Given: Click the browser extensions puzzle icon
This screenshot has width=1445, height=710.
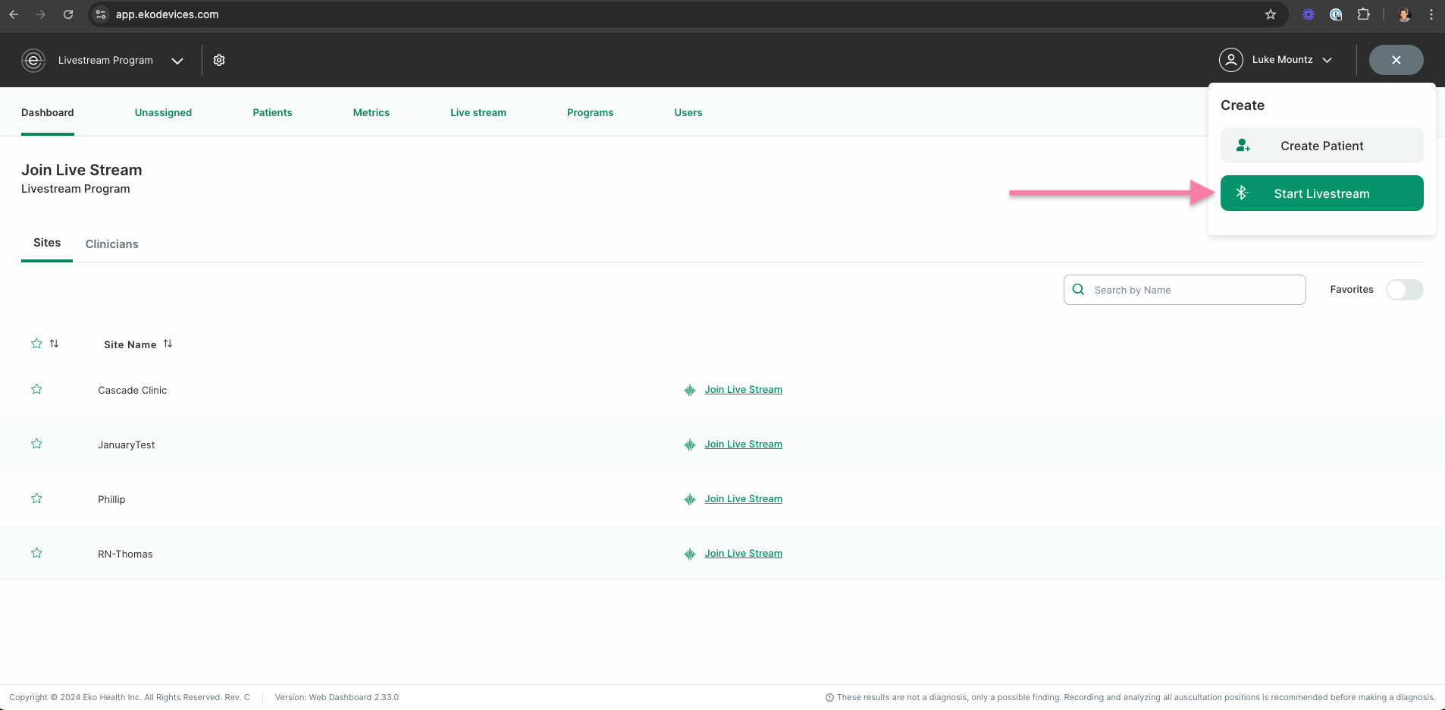Looking at the screenshot, I should pyautogui.click(x=1363, y=14).
